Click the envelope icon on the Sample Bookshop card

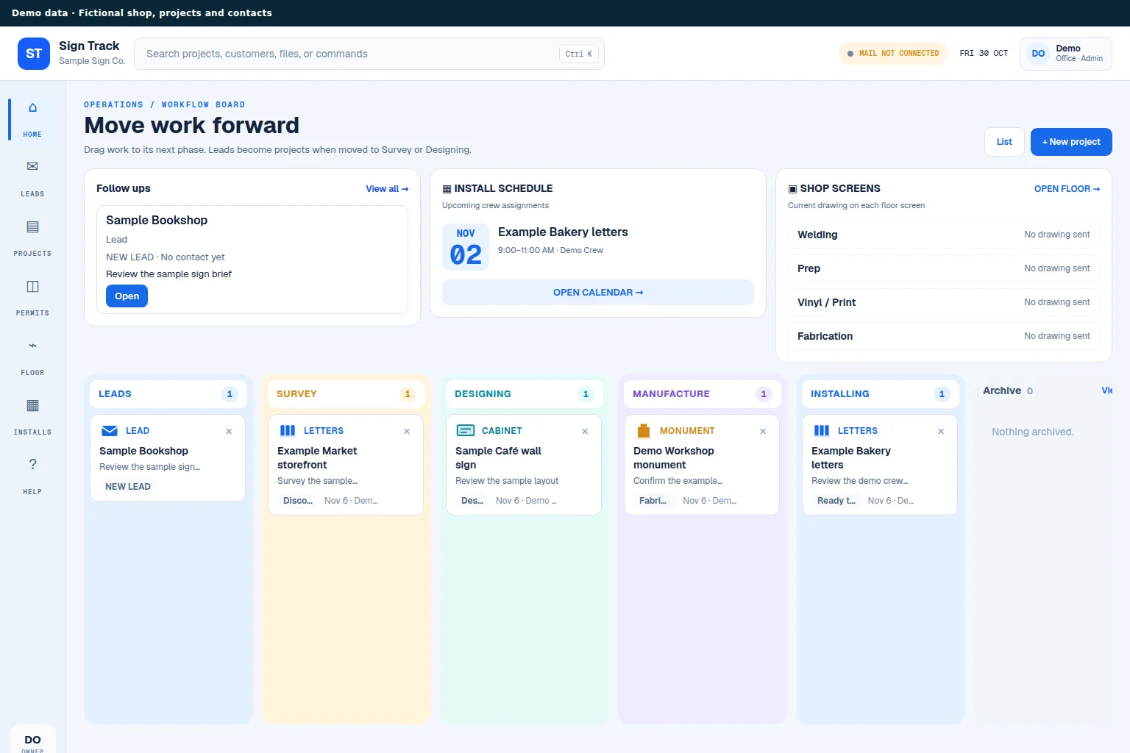tap(110, 431)
